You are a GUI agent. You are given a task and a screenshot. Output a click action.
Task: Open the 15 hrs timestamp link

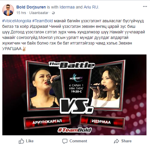pyautogui.click(x=21, y=13)
